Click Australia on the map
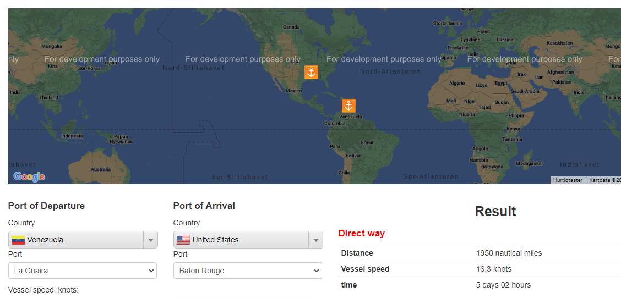Screen dimensions: 621x298 [100, 169]
